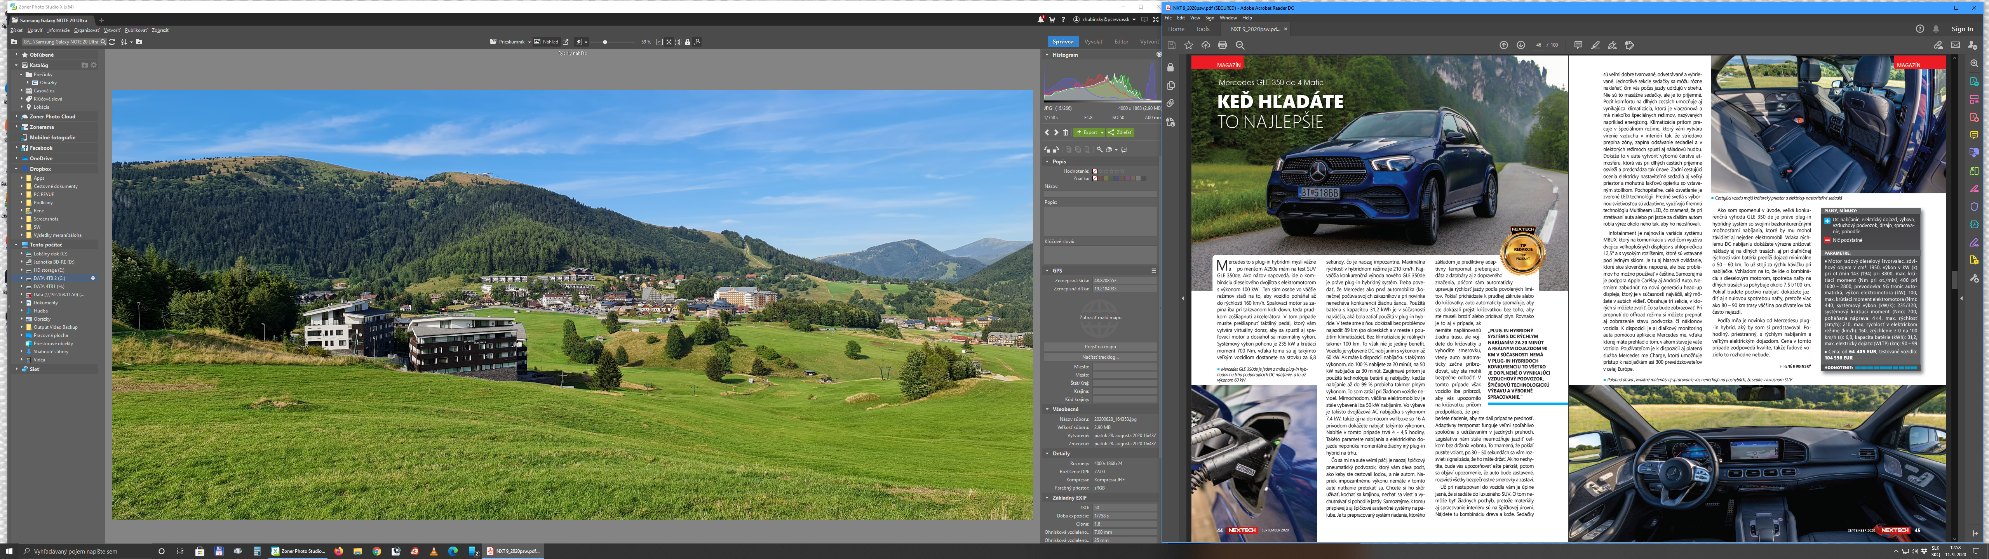This screenshot has height=559, width=1989.
Task: Collapse the Histogram panel section
Action: 1048,55
